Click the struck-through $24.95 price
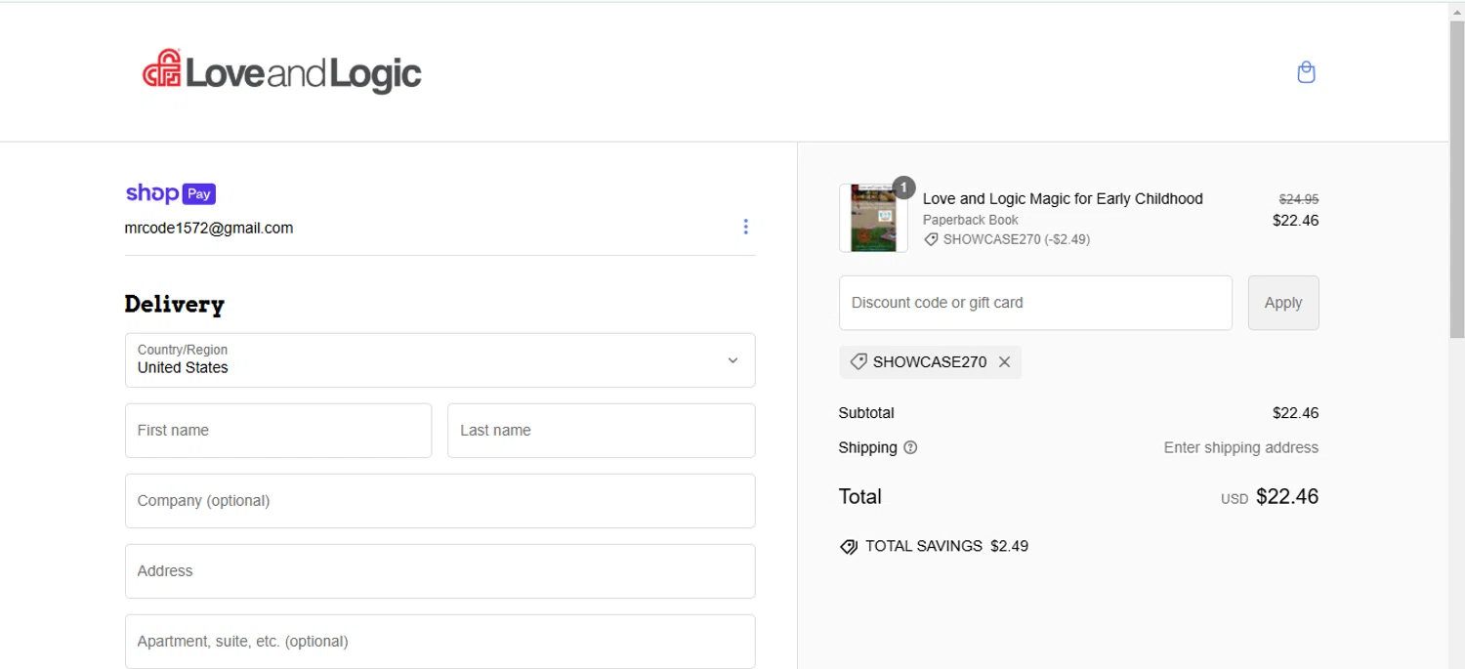 pyautogui.click(x=1299, y=199)
